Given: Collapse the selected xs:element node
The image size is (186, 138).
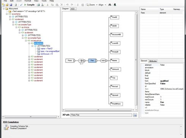Looking at the screenshot, I should tap(29, 43).
